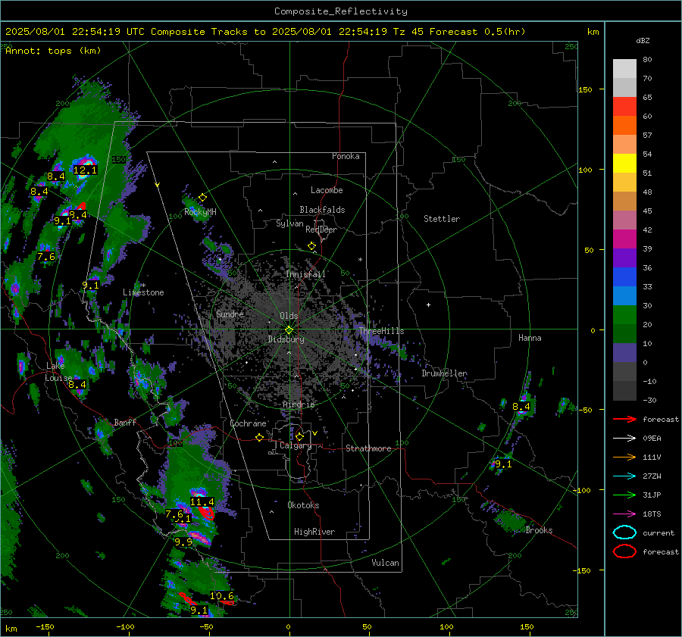Viewport: 682px width, 637px height.
Task: Click the magenta 18TS arrow legend icon
Action: [x=624, y=514]
